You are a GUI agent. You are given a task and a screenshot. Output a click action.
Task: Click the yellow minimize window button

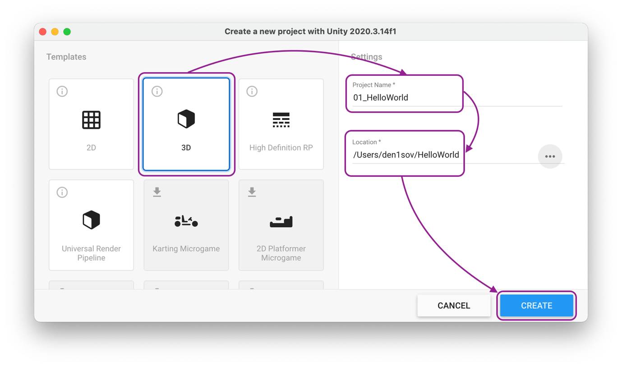coord(55,32)
